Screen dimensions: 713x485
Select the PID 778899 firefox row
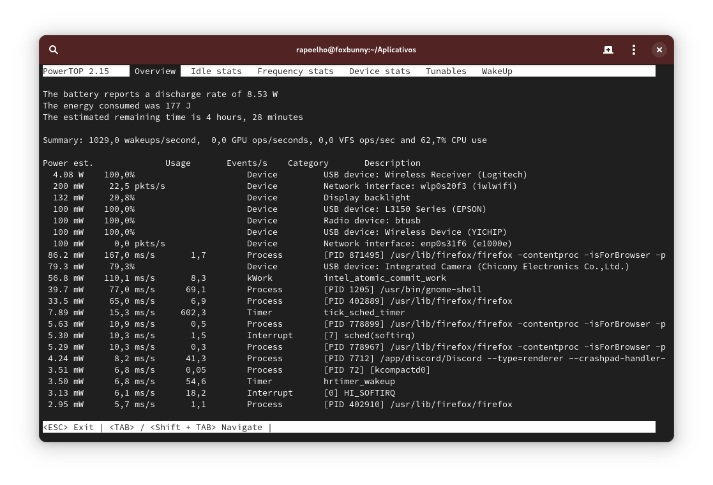(x=357, y=324)
